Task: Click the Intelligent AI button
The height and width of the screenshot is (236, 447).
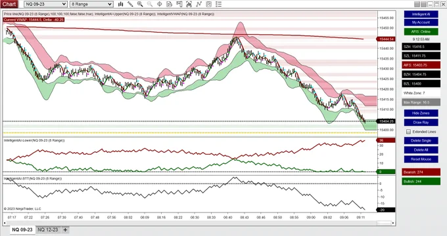Action: click(421, 14)
